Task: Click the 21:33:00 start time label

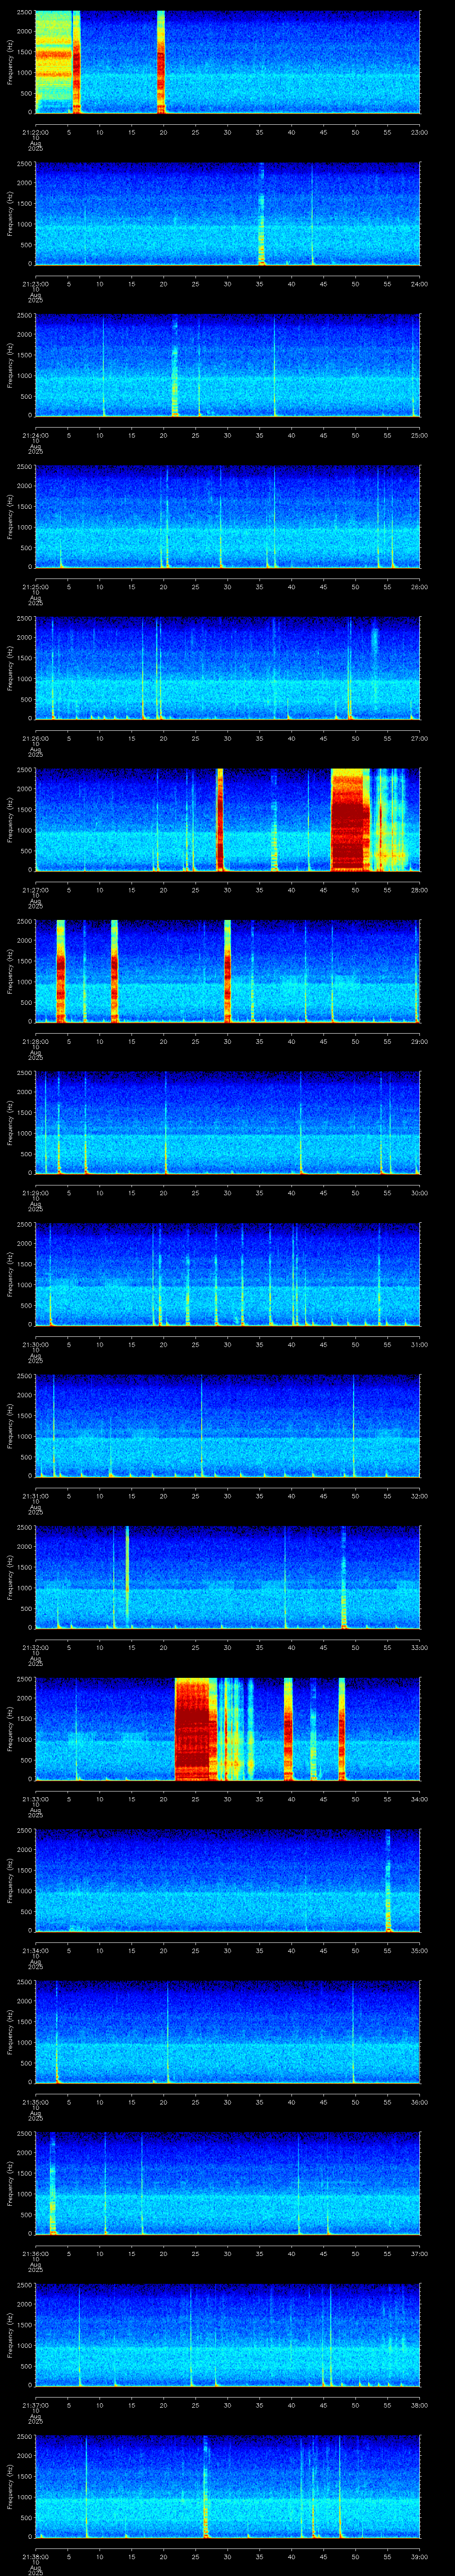Action: click(x=35, y=1798)
